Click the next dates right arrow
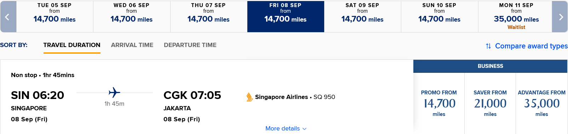The width and height of the screenshot is (568, 134). 560,17
